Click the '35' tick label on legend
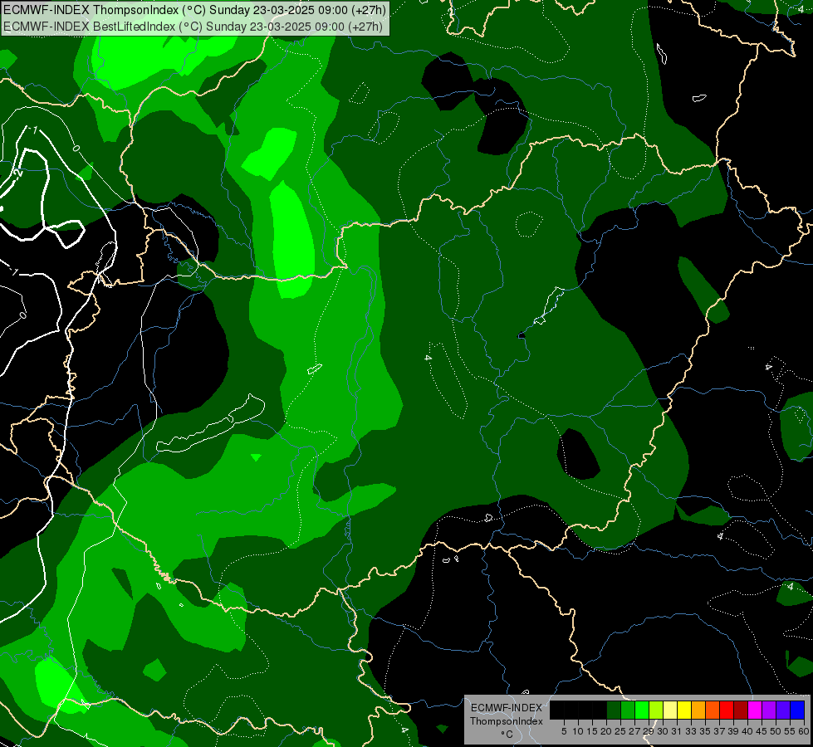This screenshot has width=813, height=747. tap(705, 731)
